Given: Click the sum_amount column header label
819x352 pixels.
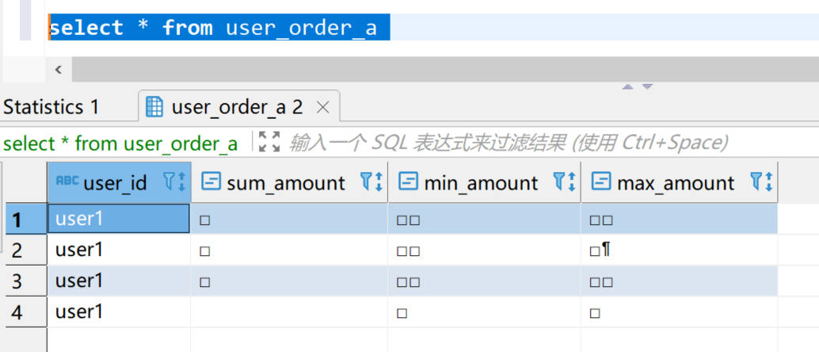Looking at the screenshot, I should pyautogui.click(x=286, y=183).
